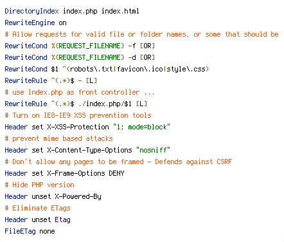Click the 'Eliminate ETags' comment

coord(37,208)
